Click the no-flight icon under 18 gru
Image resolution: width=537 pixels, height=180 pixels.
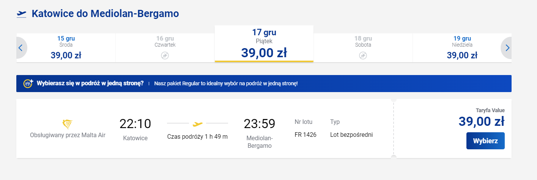point(363,56)
